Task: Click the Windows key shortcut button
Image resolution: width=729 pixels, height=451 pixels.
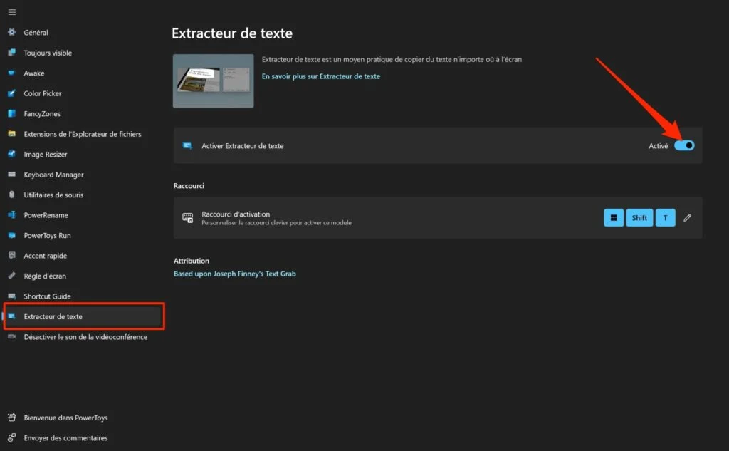Action: (614, 218)
